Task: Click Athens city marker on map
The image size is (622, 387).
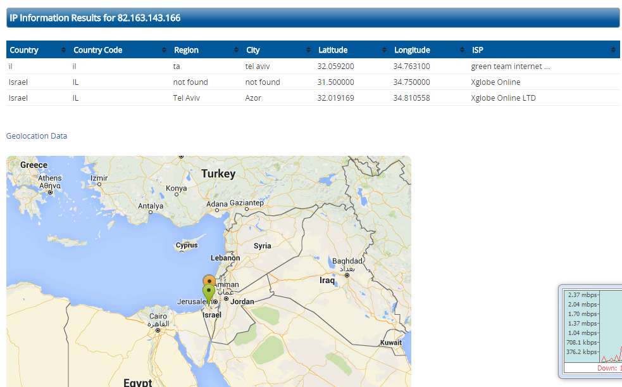Action: click(x=51, y=193)
